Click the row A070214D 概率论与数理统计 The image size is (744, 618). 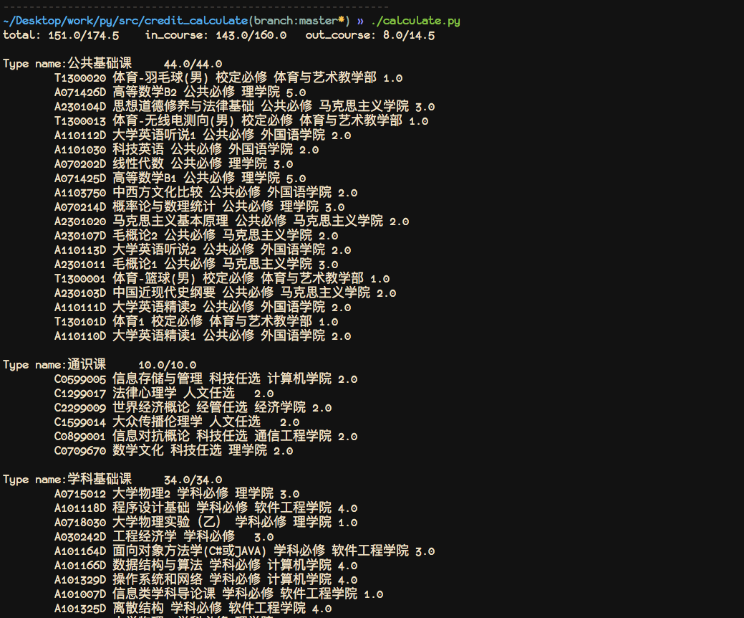coord(200,206)
